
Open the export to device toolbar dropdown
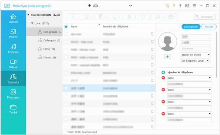pyautogui.click(x=101, y=17)
